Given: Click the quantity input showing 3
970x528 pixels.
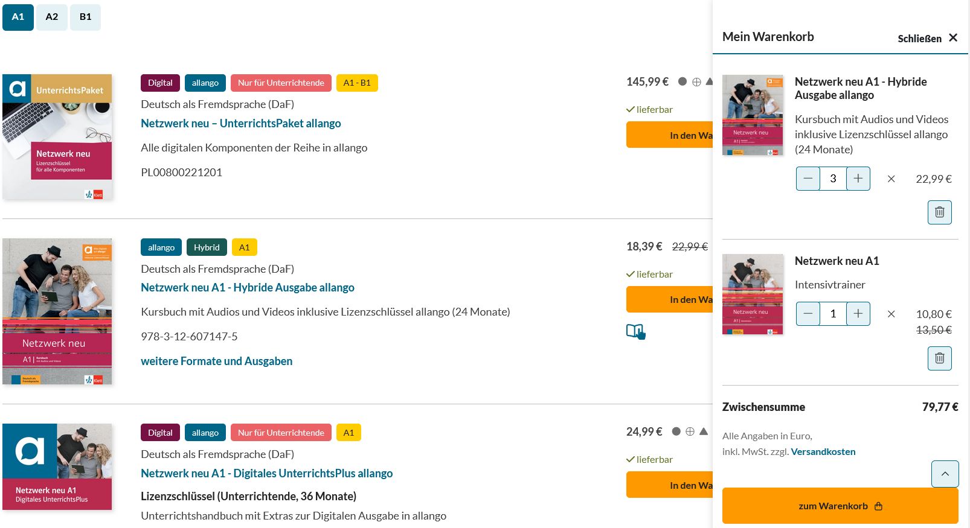Looking at the screenshot, I should tap(833, 179).
